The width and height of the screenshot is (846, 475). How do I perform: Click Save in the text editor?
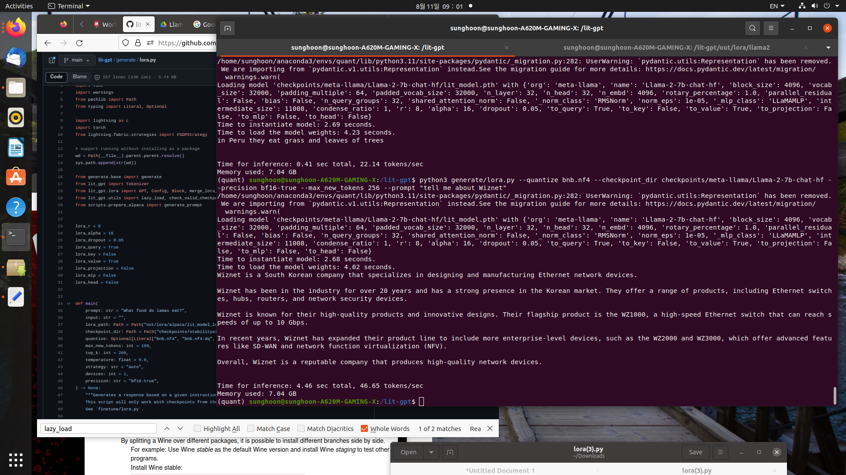click(695, 452)
